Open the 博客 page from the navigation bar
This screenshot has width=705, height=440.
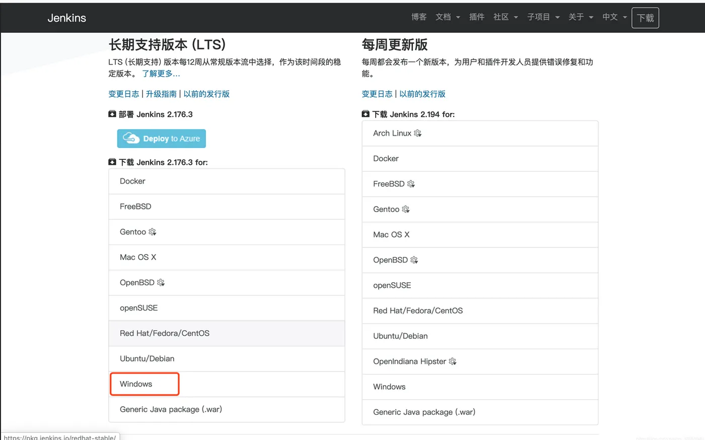(418, 17)
